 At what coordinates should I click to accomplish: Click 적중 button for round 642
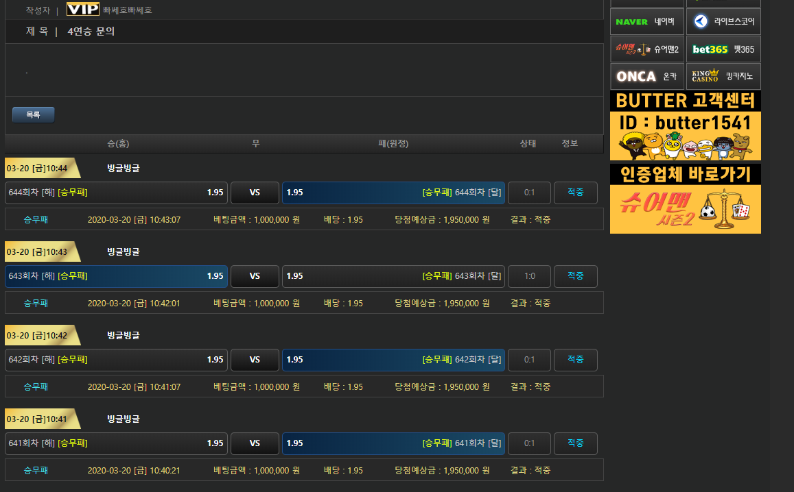[575, 360]
